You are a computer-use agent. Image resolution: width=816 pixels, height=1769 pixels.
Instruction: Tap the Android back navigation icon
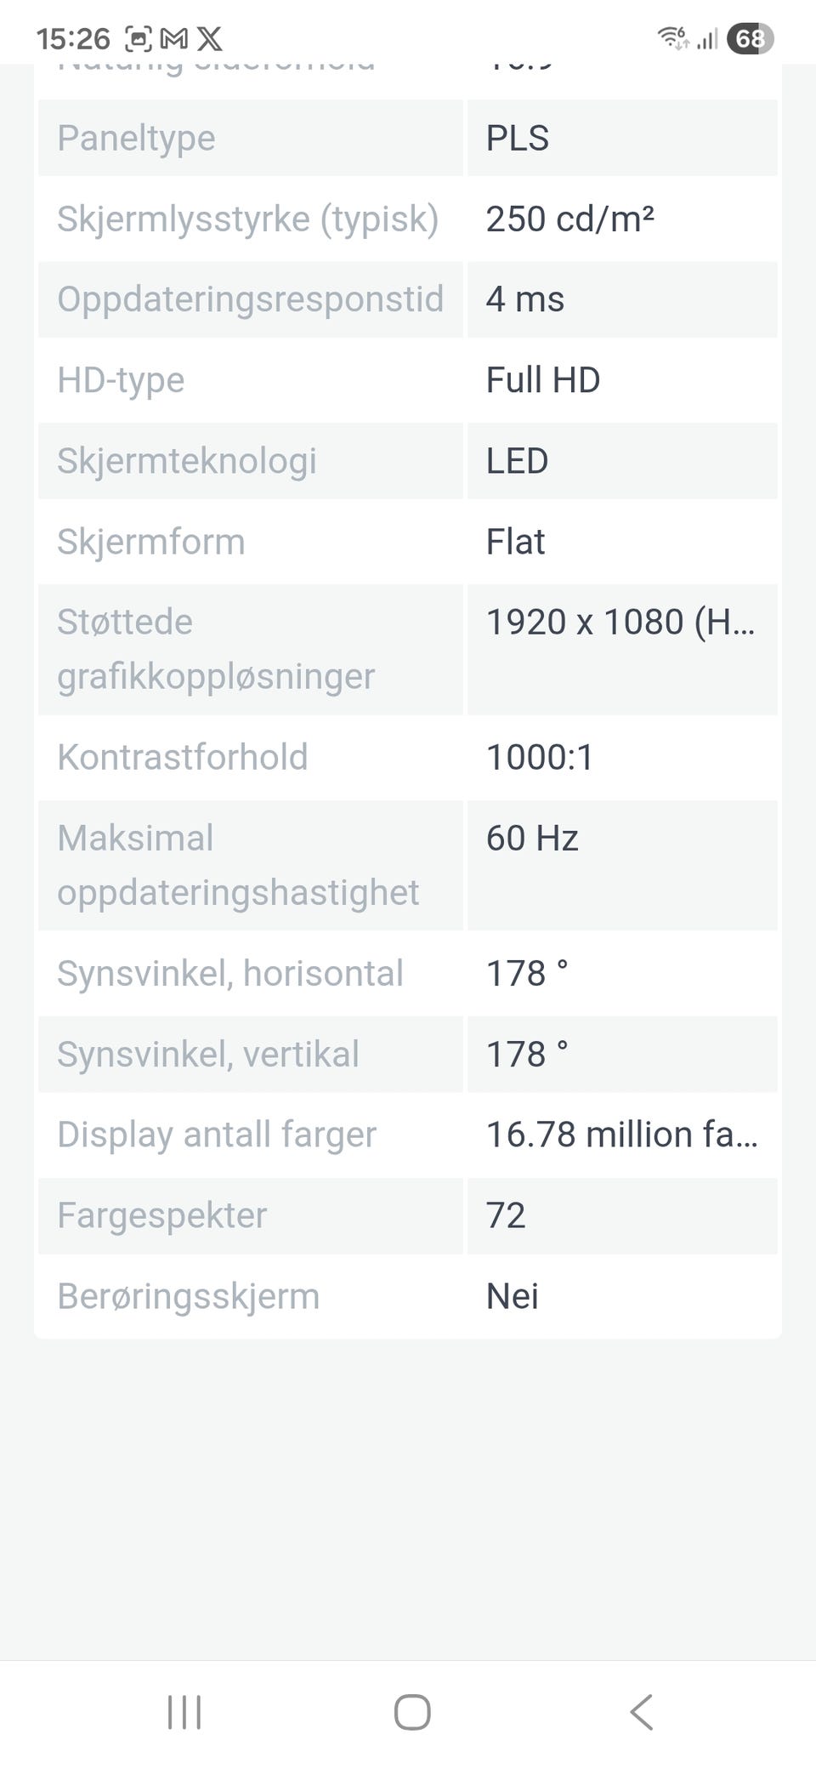point(642,1712)
